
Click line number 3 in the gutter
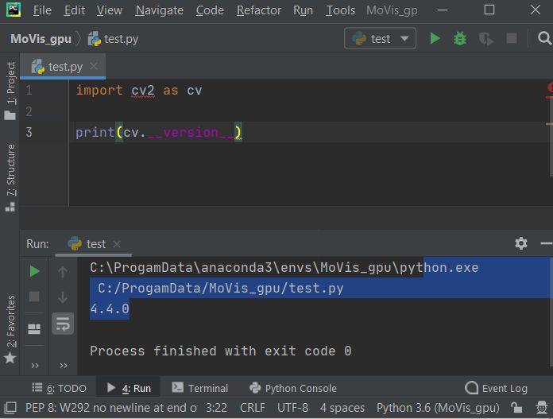click(x=29, y=132)
